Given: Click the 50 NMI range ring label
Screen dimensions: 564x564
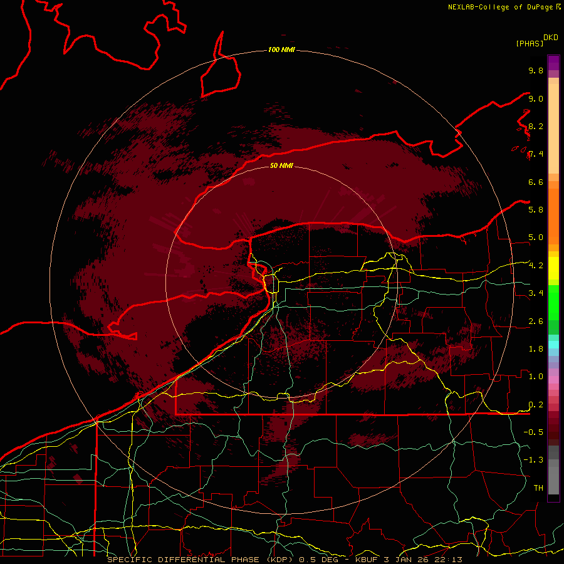Looking at the screenshot, I should pos(281,165).
